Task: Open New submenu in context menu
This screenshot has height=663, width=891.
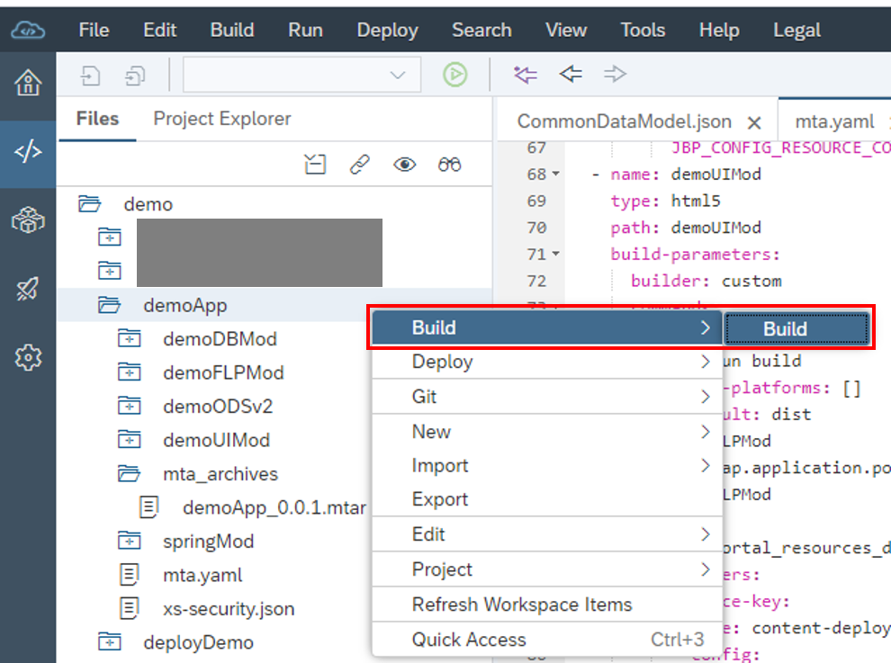Action: (x=546, y=432)
